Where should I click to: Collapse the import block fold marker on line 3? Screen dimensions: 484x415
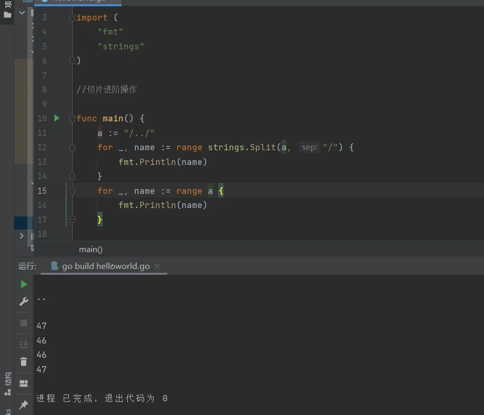pos(72,17)
